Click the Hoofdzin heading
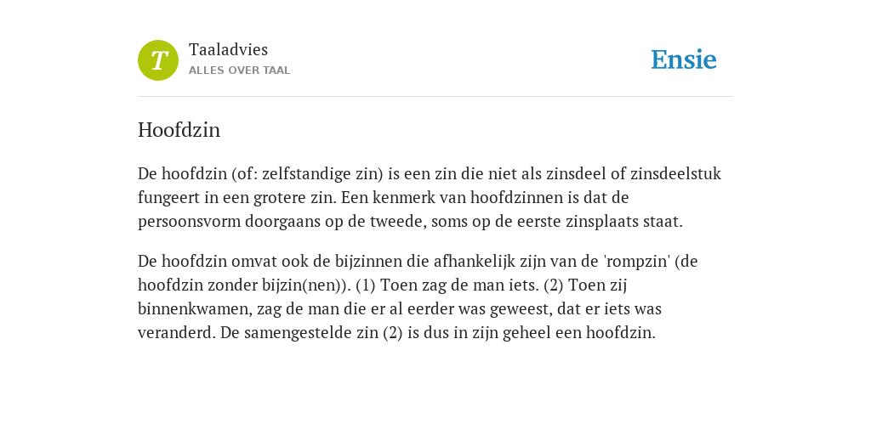This screenshot has width=871, height=435. point(179,130)
